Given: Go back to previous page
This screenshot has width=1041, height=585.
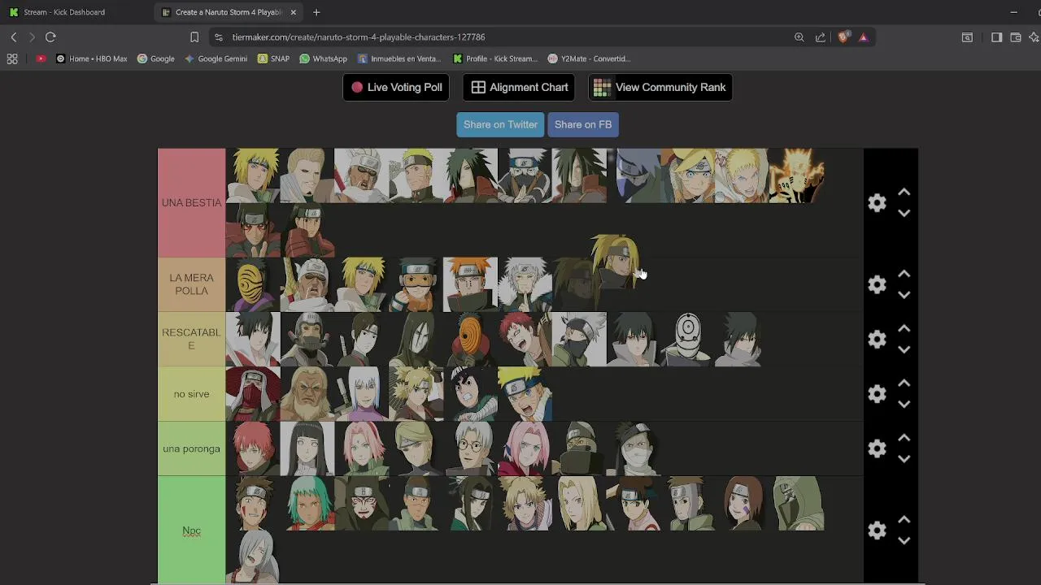Looking at the screenshot, I should point(14,37).
